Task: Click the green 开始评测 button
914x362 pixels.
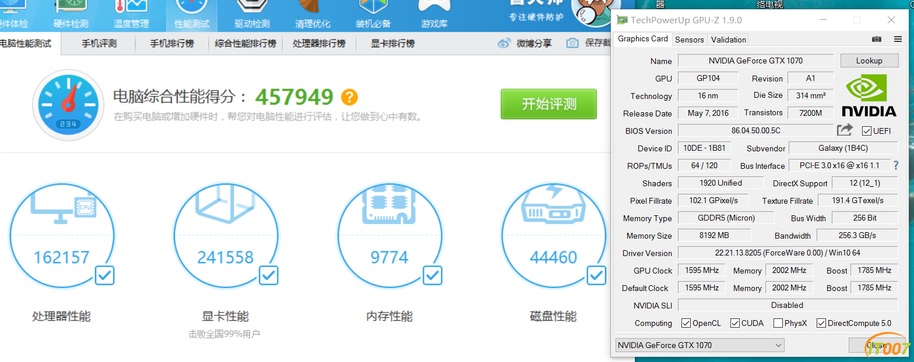Action: pyautogui.click(x=549, y=104)
